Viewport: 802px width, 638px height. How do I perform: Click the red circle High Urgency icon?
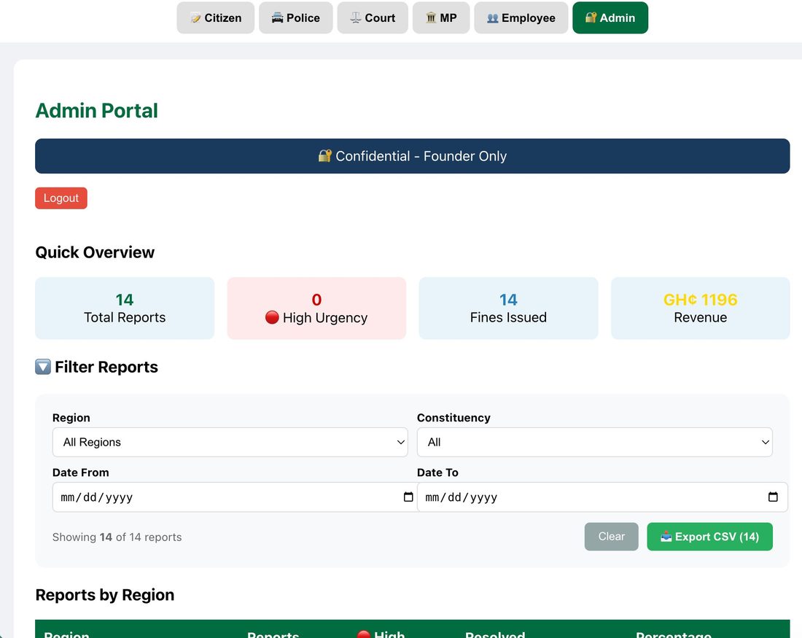click(272, 318)
